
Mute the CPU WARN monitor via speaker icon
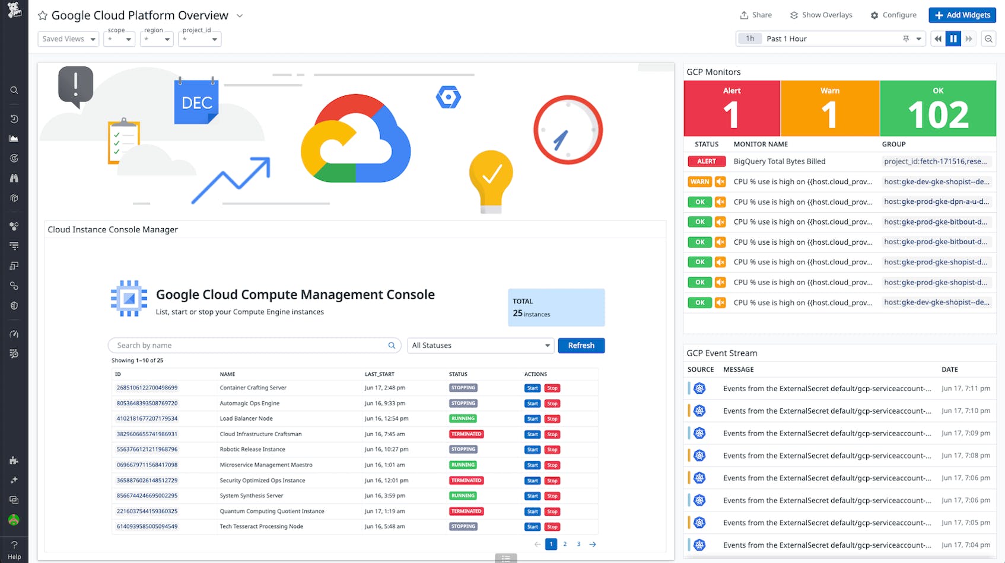720,181
